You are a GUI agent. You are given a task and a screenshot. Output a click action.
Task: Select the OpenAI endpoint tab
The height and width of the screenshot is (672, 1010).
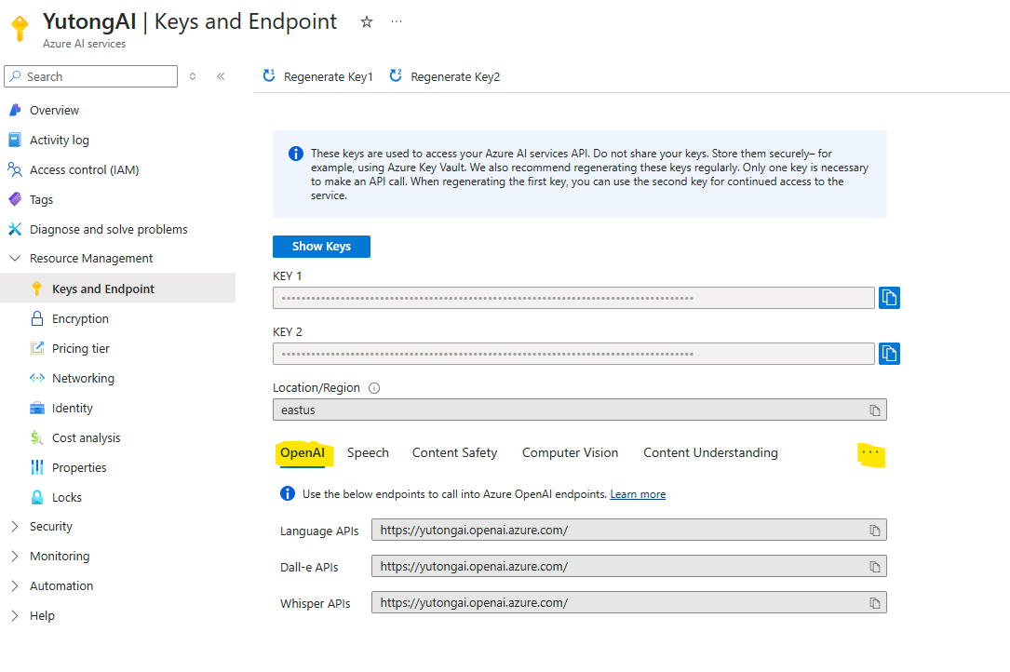pyautogui.click(x=303, y=453)
